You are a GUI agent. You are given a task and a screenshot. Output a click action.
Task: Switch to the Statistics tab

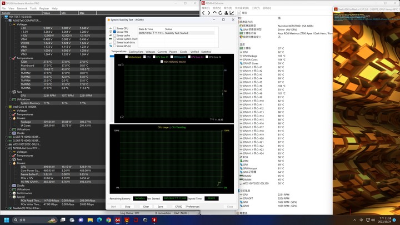click(x=206, y=52)
